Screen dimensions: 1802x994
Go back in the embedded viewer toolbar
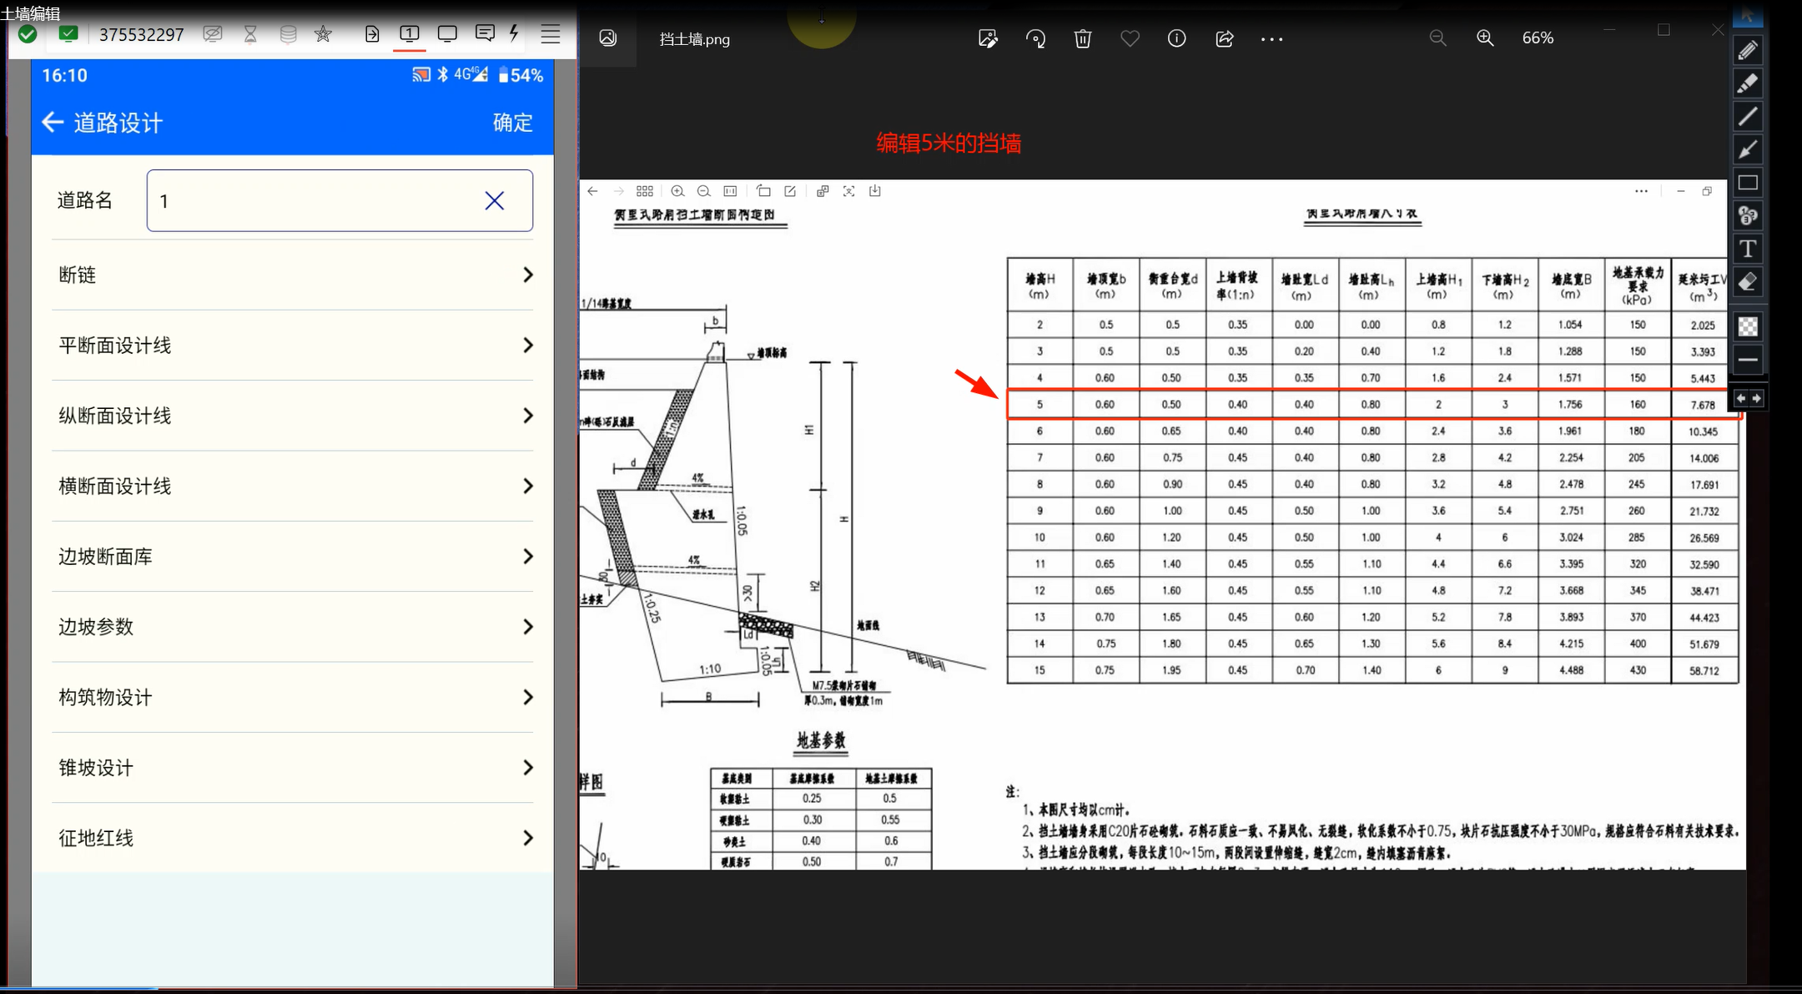pos(592,191)
